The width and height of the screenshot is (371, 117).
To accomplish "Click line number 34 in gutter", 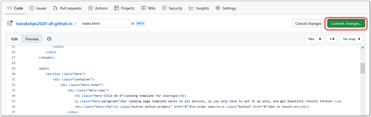I will click(x=14, y=96).
